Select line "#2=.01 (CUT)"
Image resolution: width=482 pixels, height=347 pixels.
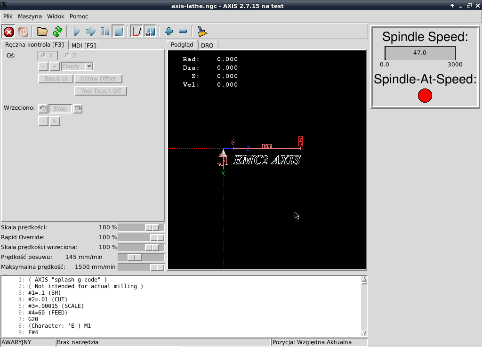click(48, 299)
